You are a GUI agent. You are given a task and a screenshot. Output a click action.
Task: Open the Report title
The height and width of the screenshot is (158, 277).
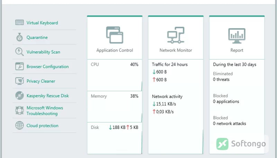pos(237,50)
